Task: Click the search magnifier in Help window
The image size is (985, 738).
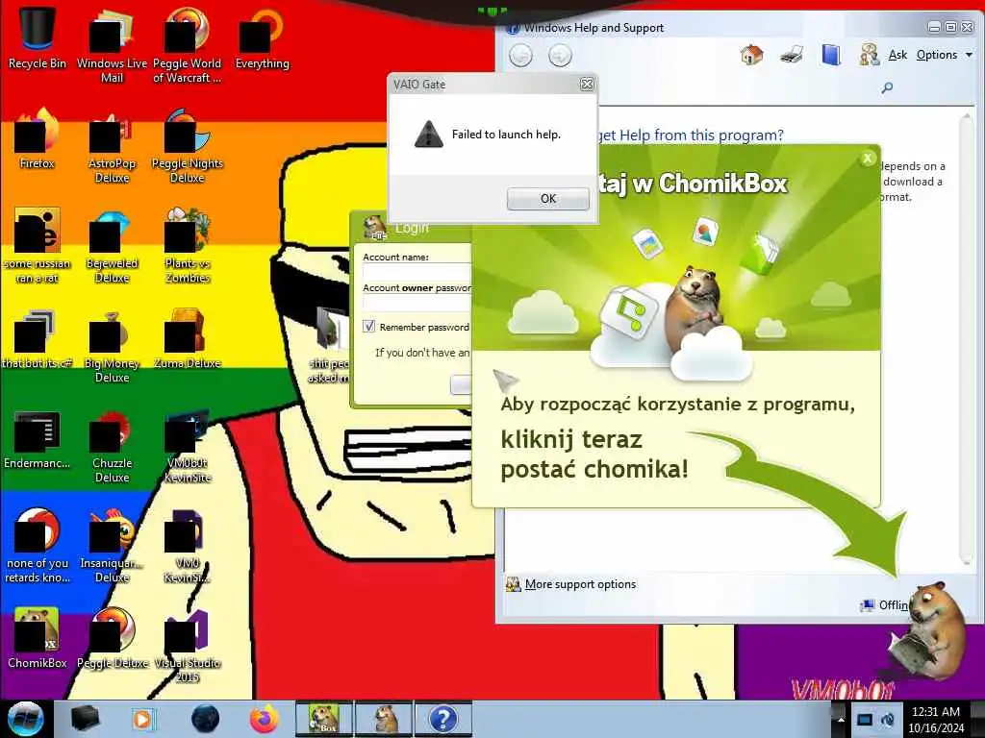Action: tap(887, 87)
